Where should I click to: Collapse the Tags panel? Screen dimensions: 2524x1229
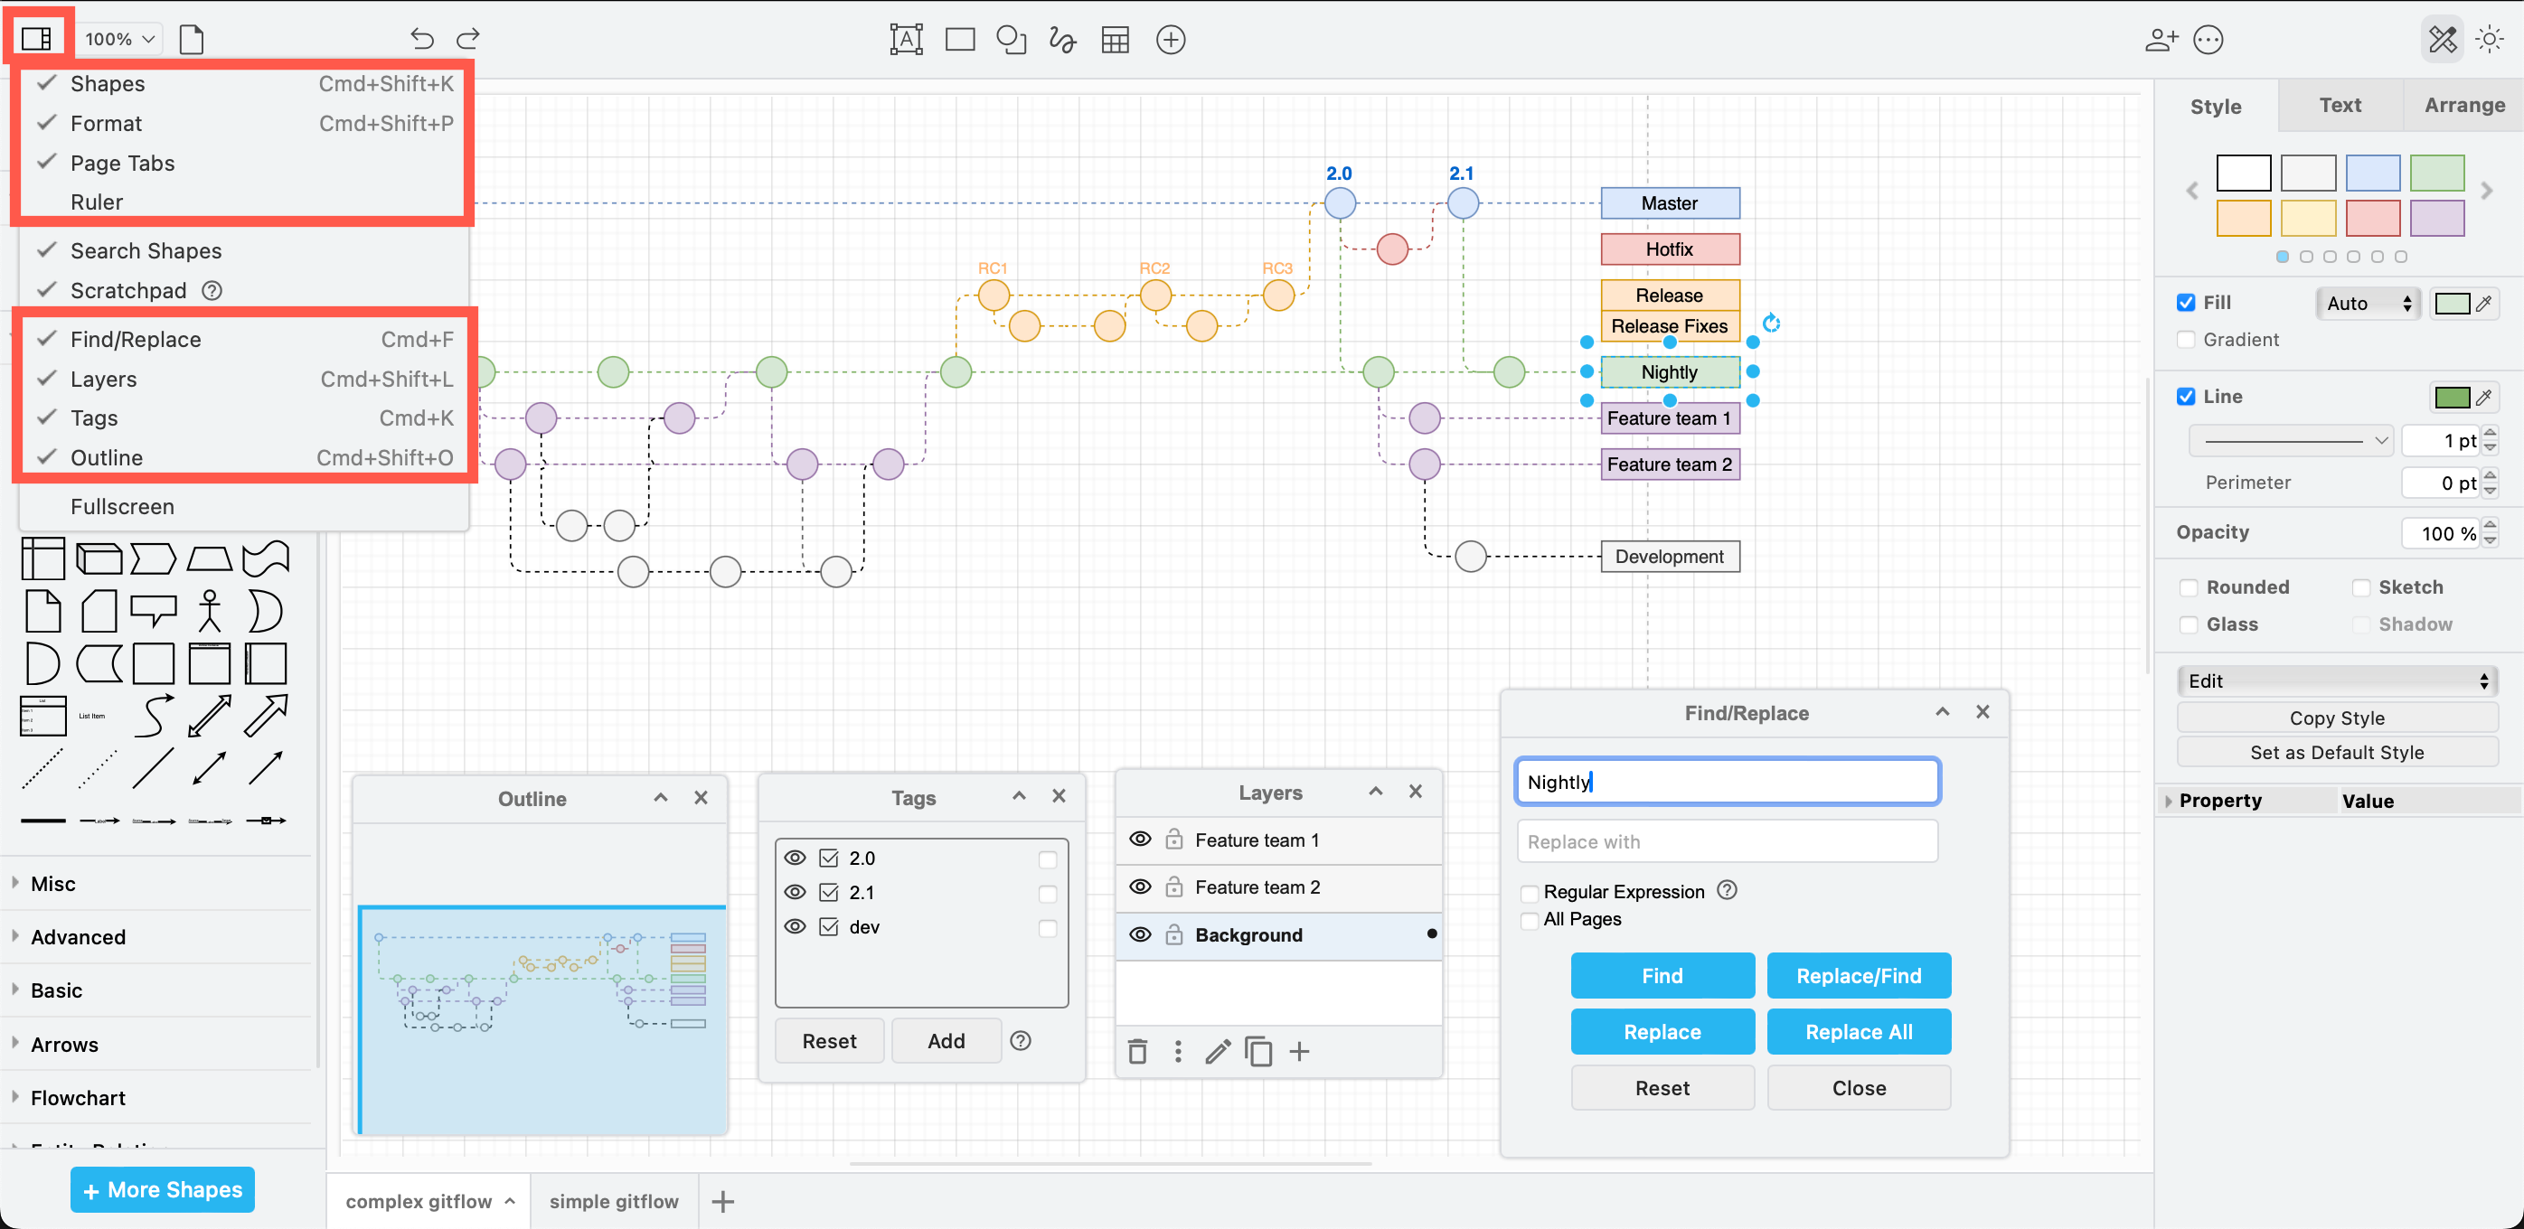pyautogui.click(x=1018, y=796)
